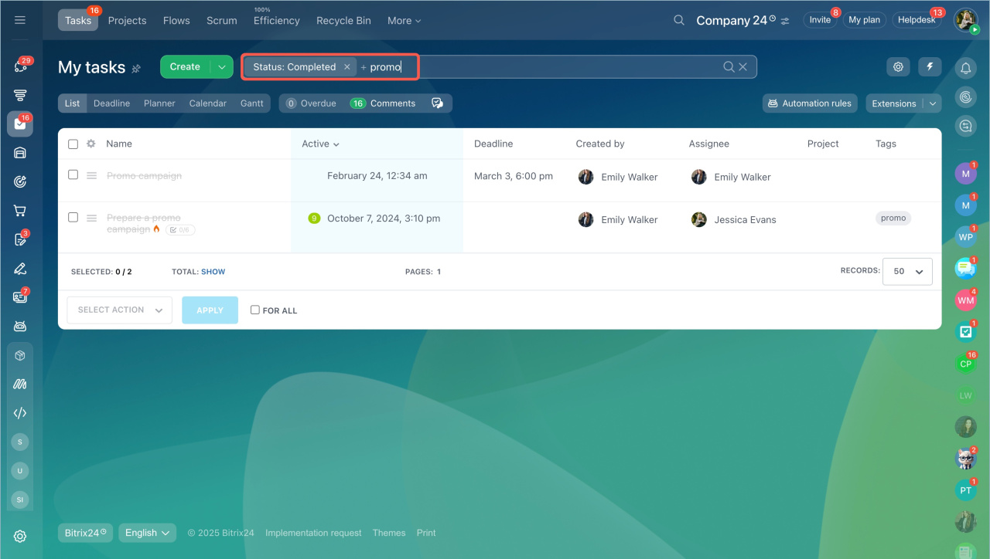Tick the select-all header checkbox
This screenshot has height=559, width=990.
(x=73, y=144)
